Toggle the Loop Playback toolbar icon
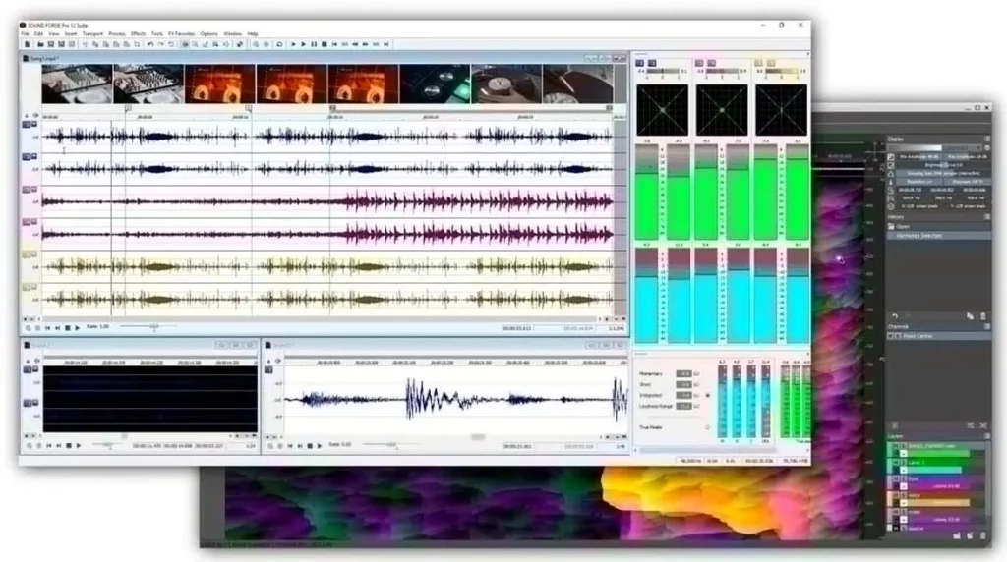The image size is (1007, 562). 279,44
